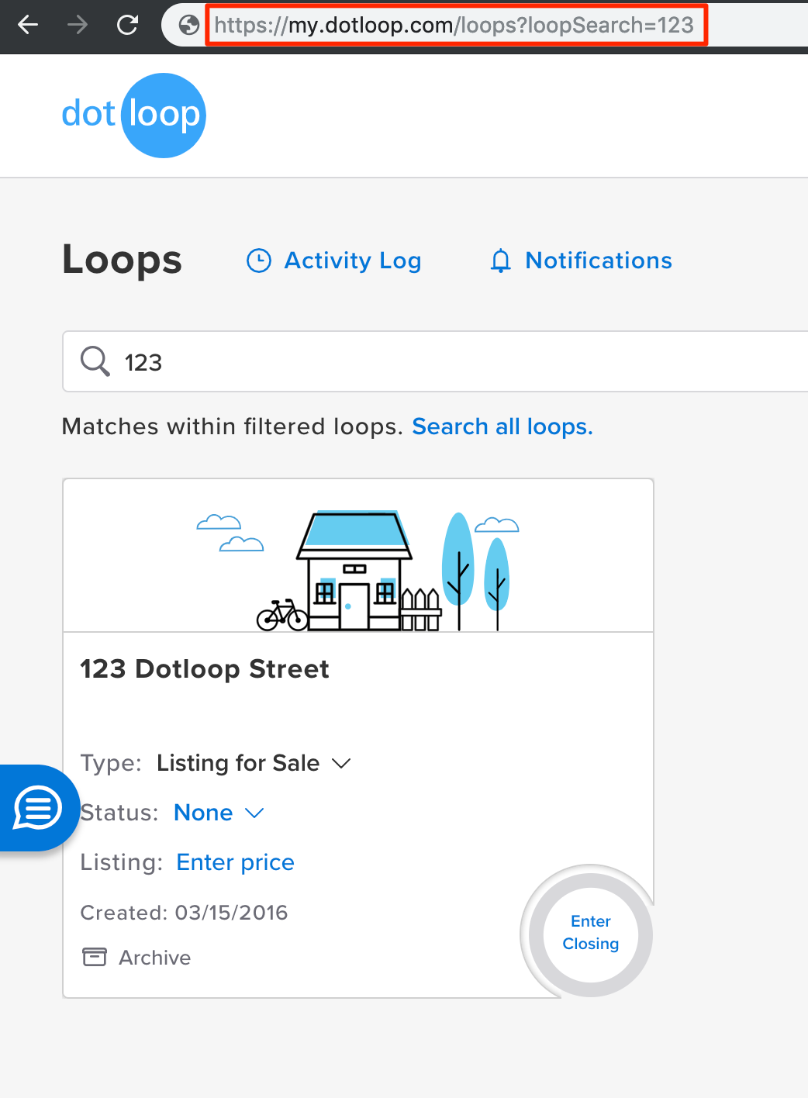Viewport: 808px width, 1098px height.
Task: Reload the page with refresh icon
Action: tap(128, 26)
